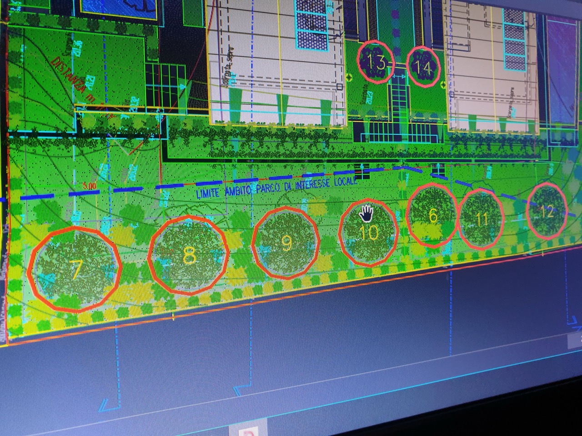
Task: Click the tree marker numbered 7
Action: 75,269
